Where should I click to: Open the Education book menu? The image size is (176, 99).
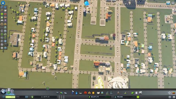tap(98, 93)
